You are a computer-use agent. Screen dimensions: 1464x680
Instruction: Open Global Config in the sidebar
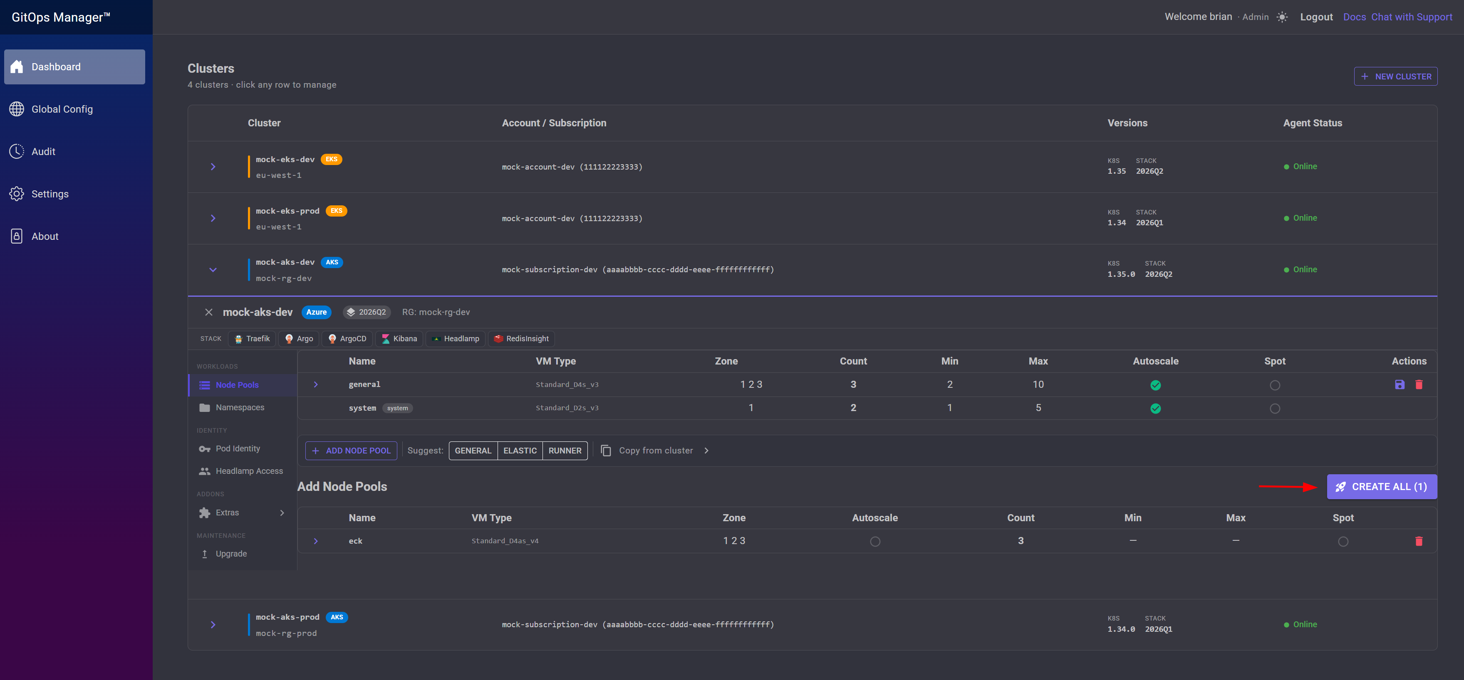[x=74, y=109]
